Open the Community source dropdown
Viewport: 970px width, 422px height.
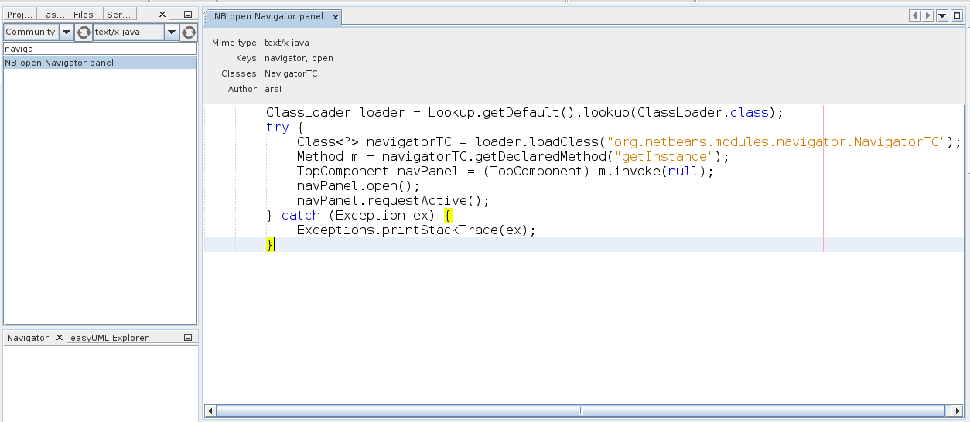point(66,32)
